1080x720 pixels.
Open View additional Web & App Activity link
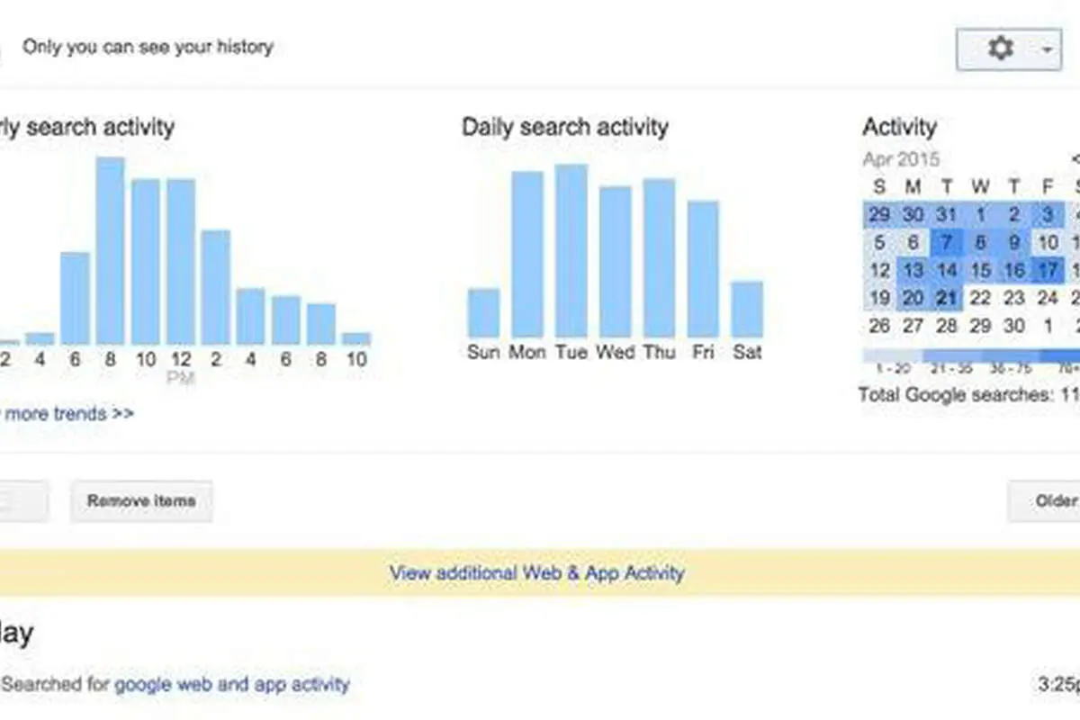537,573
